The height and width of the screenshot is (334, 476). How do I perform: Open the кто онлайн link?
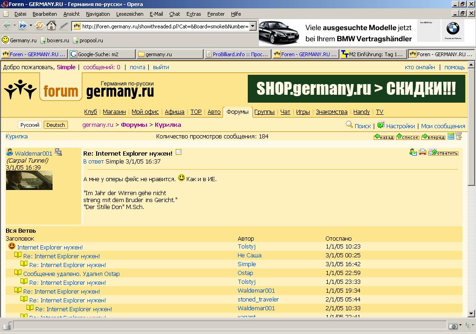coord(420,67)
